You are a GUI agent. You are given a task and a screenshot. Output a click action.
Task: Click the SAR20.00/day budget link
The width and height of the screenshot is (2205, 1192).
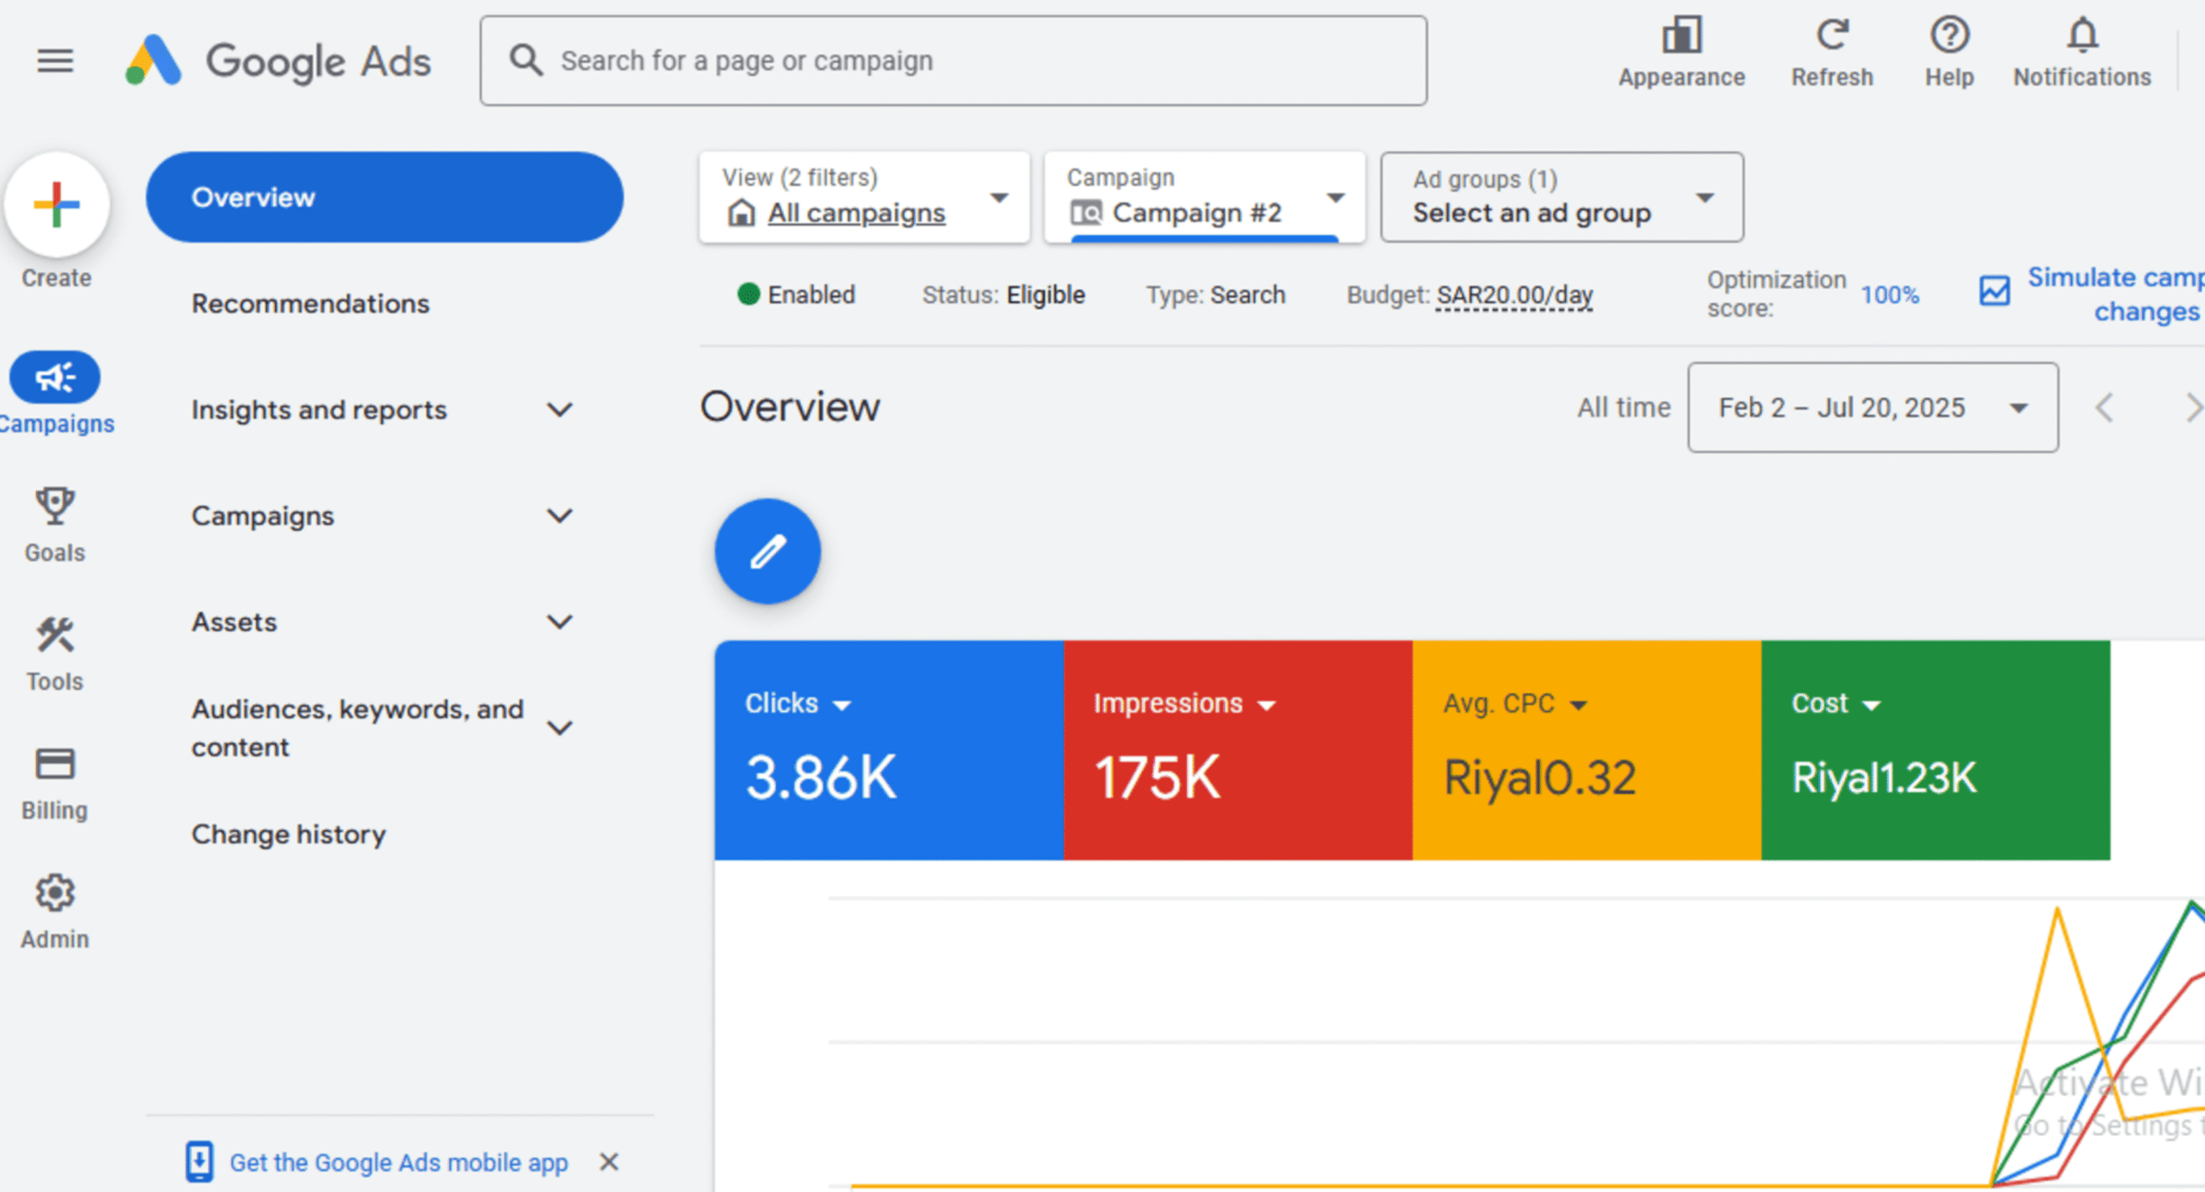point(1514,295)
